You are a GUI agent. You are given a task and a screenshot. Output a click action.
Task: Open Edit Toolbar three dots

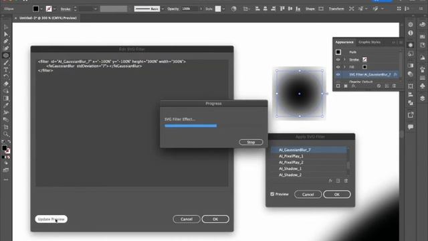[6, 179]
